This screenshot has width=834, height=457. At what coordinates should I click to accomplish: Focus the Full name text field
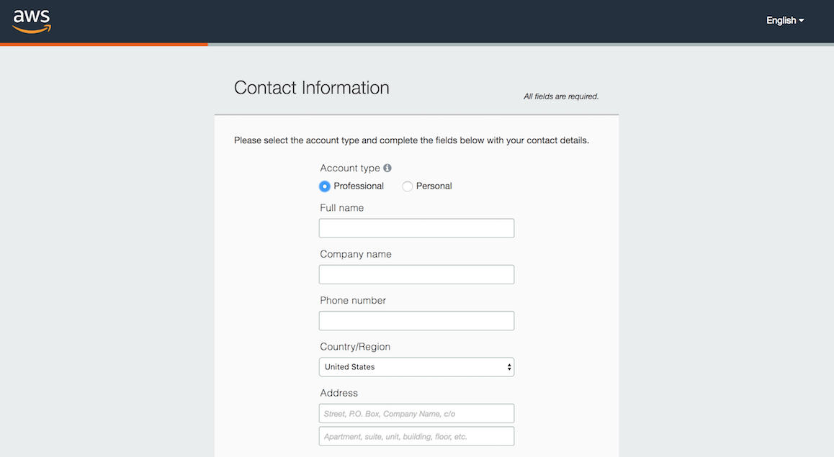click(x=416, y=228)
